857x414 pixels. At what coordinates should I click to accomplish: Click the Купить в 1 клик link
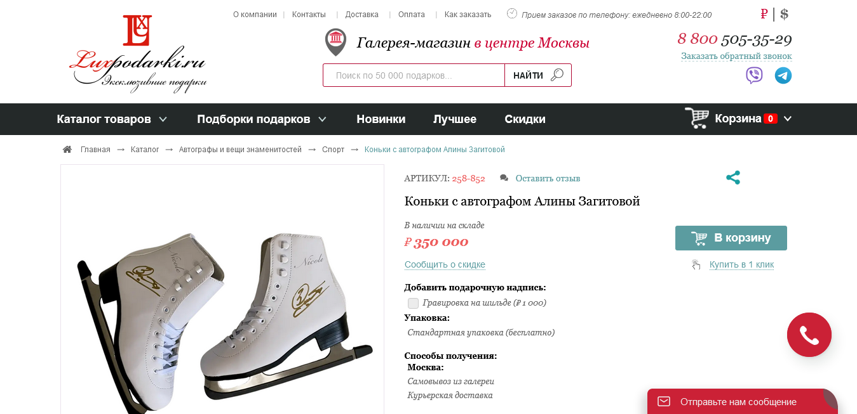pos(741,264)
